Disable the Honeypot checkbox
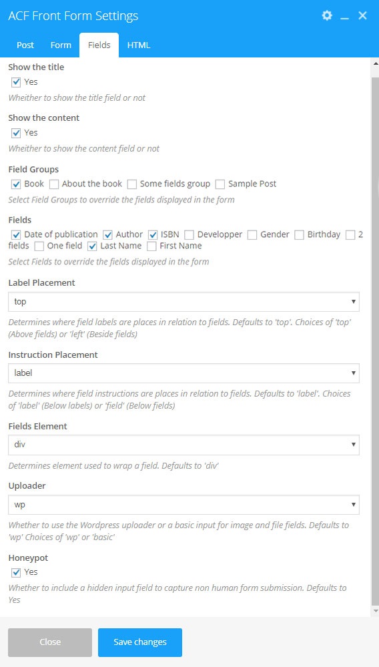This screenshot has height=667, width=379. (x=16, y=573)
